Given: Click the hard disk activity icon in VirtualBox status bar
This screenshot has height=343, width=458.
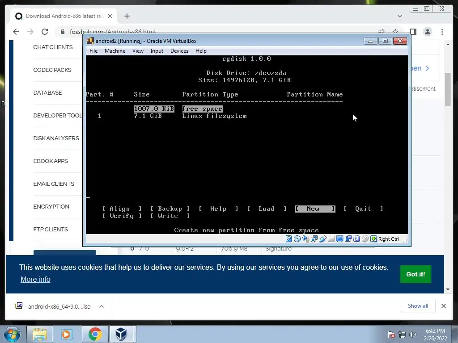Looking at the screenshot, I should (x=288, y=239).
